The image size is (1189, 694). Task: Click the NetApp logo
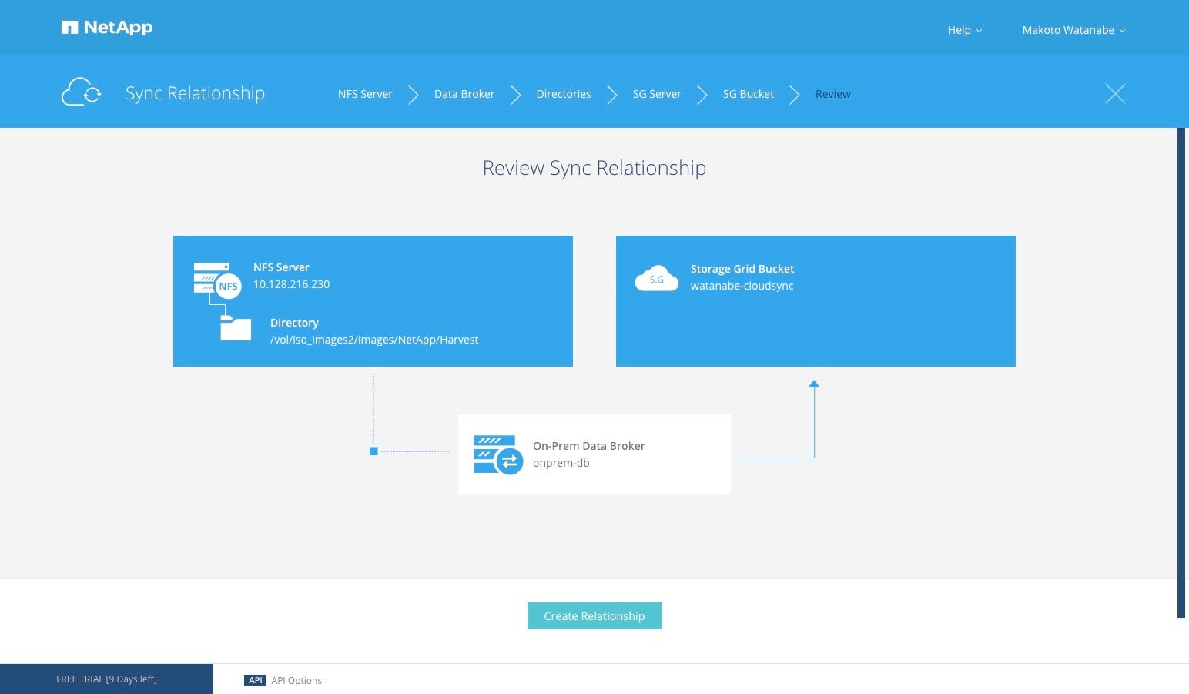tap(106, 27)
